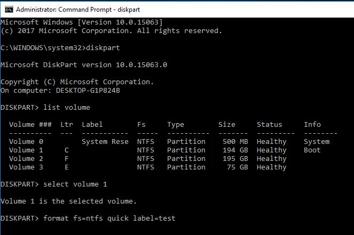Click the 'format fs=ntfs quick label=test' command

tap(109, 218)
